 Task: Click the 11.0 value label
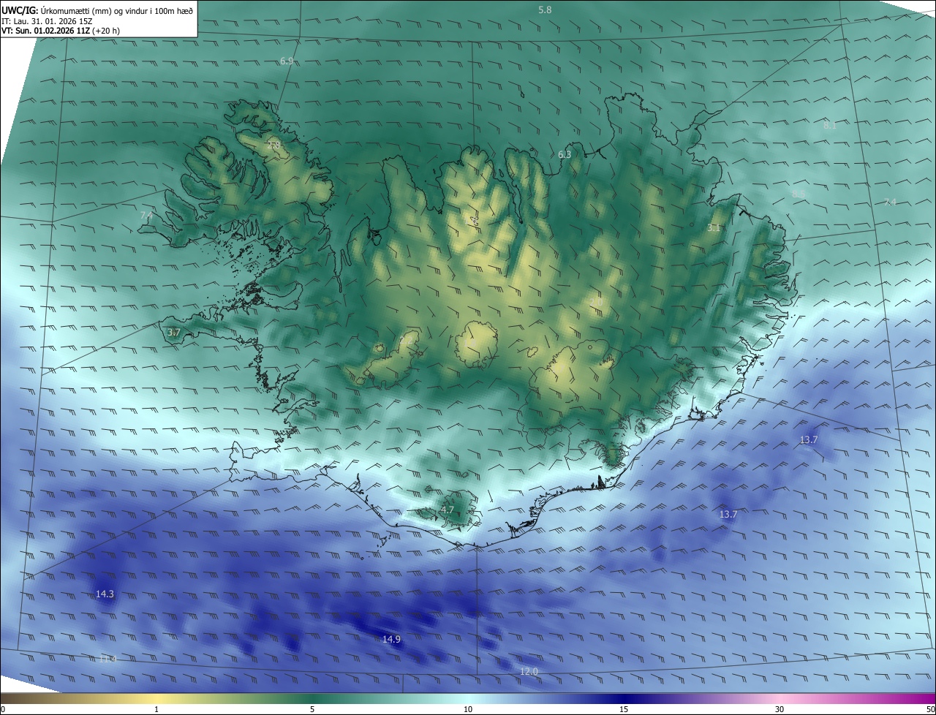107,659
